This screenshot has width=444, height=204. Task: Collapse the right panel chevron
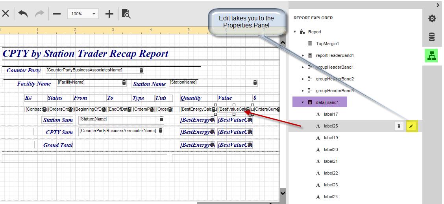click(438, 5)
